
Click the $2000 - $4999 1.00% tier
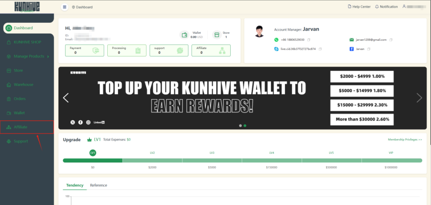click(x=362, y=77)
